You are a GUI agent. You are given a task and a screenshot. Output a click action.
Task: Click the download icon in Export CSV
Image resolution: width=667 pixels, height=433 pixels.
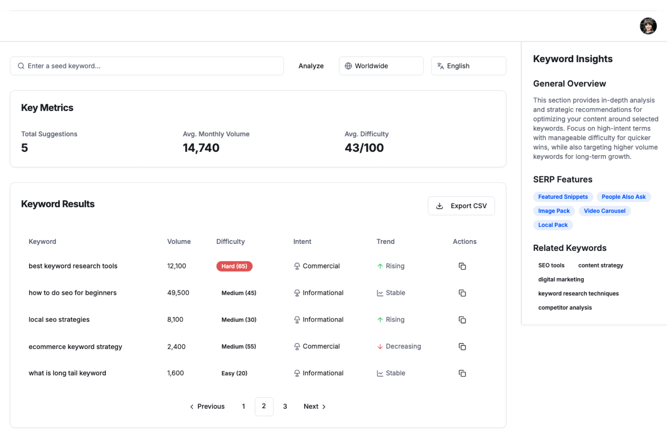point(439,206)
